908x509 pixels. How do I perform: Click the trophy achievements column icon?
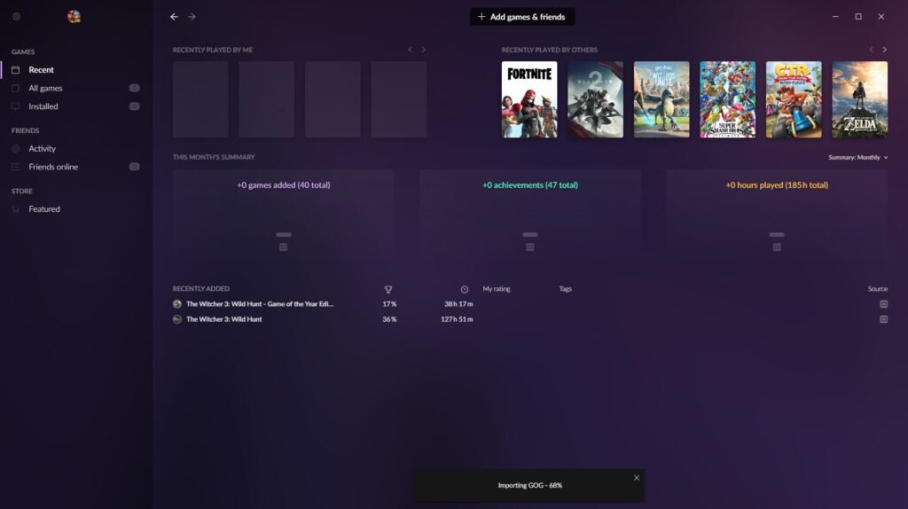(388, 289)
